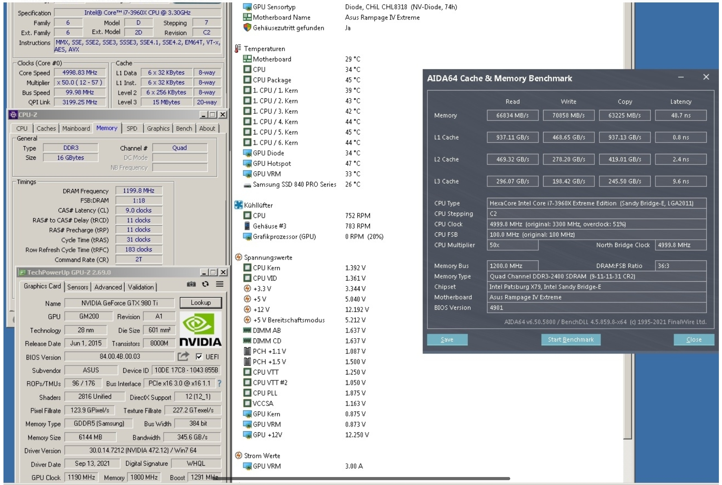
Task: Click the GPU-Z screenshot camera icon
Action: click(x=191, y=284)
